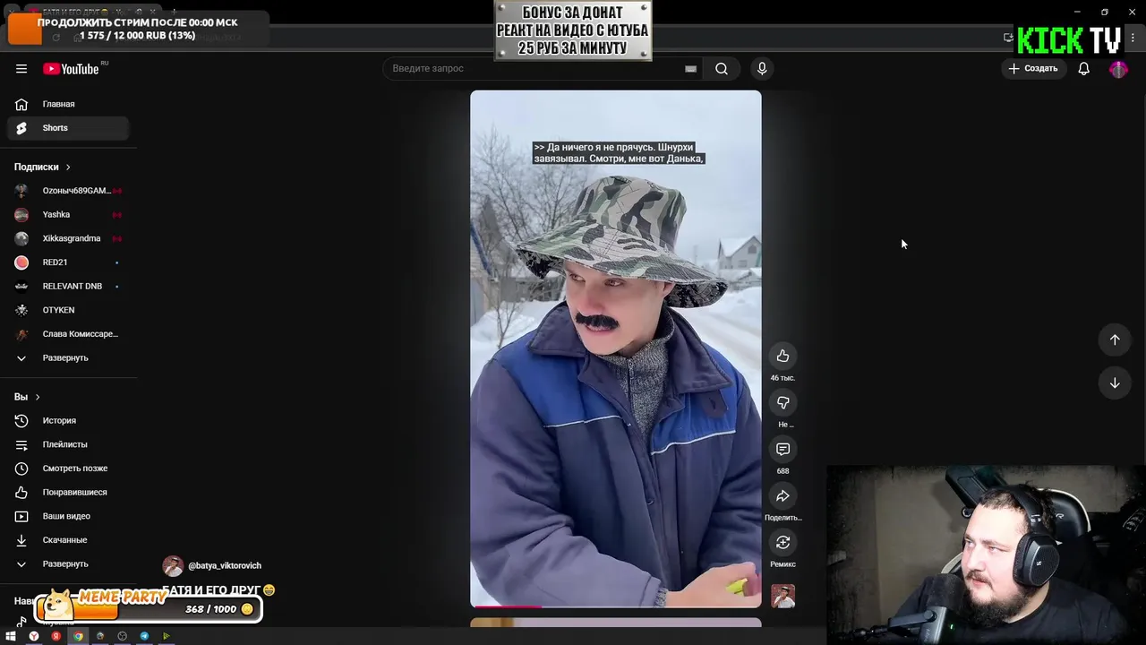Open the Windows Start button

click(11, 636)
